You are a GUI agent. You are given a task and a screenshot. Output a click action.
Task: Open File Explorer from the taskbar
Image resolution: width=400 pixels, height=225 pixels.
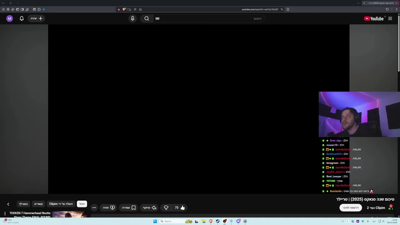204,221
